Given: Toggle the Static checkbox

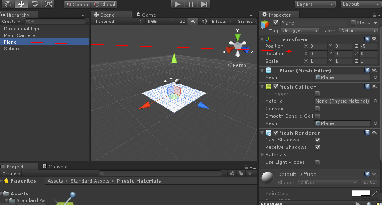Looking at the screenshot, I should point(353,23).
